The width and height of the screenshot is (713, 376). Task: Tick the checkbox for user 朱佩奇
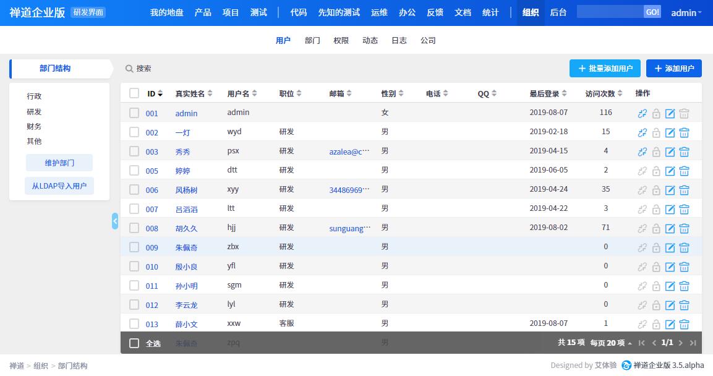(x=134, y=247)
